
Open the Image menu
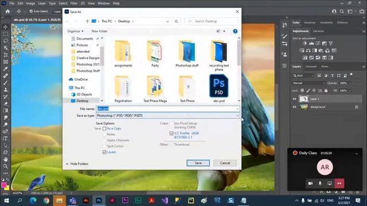tap(30, 3)
